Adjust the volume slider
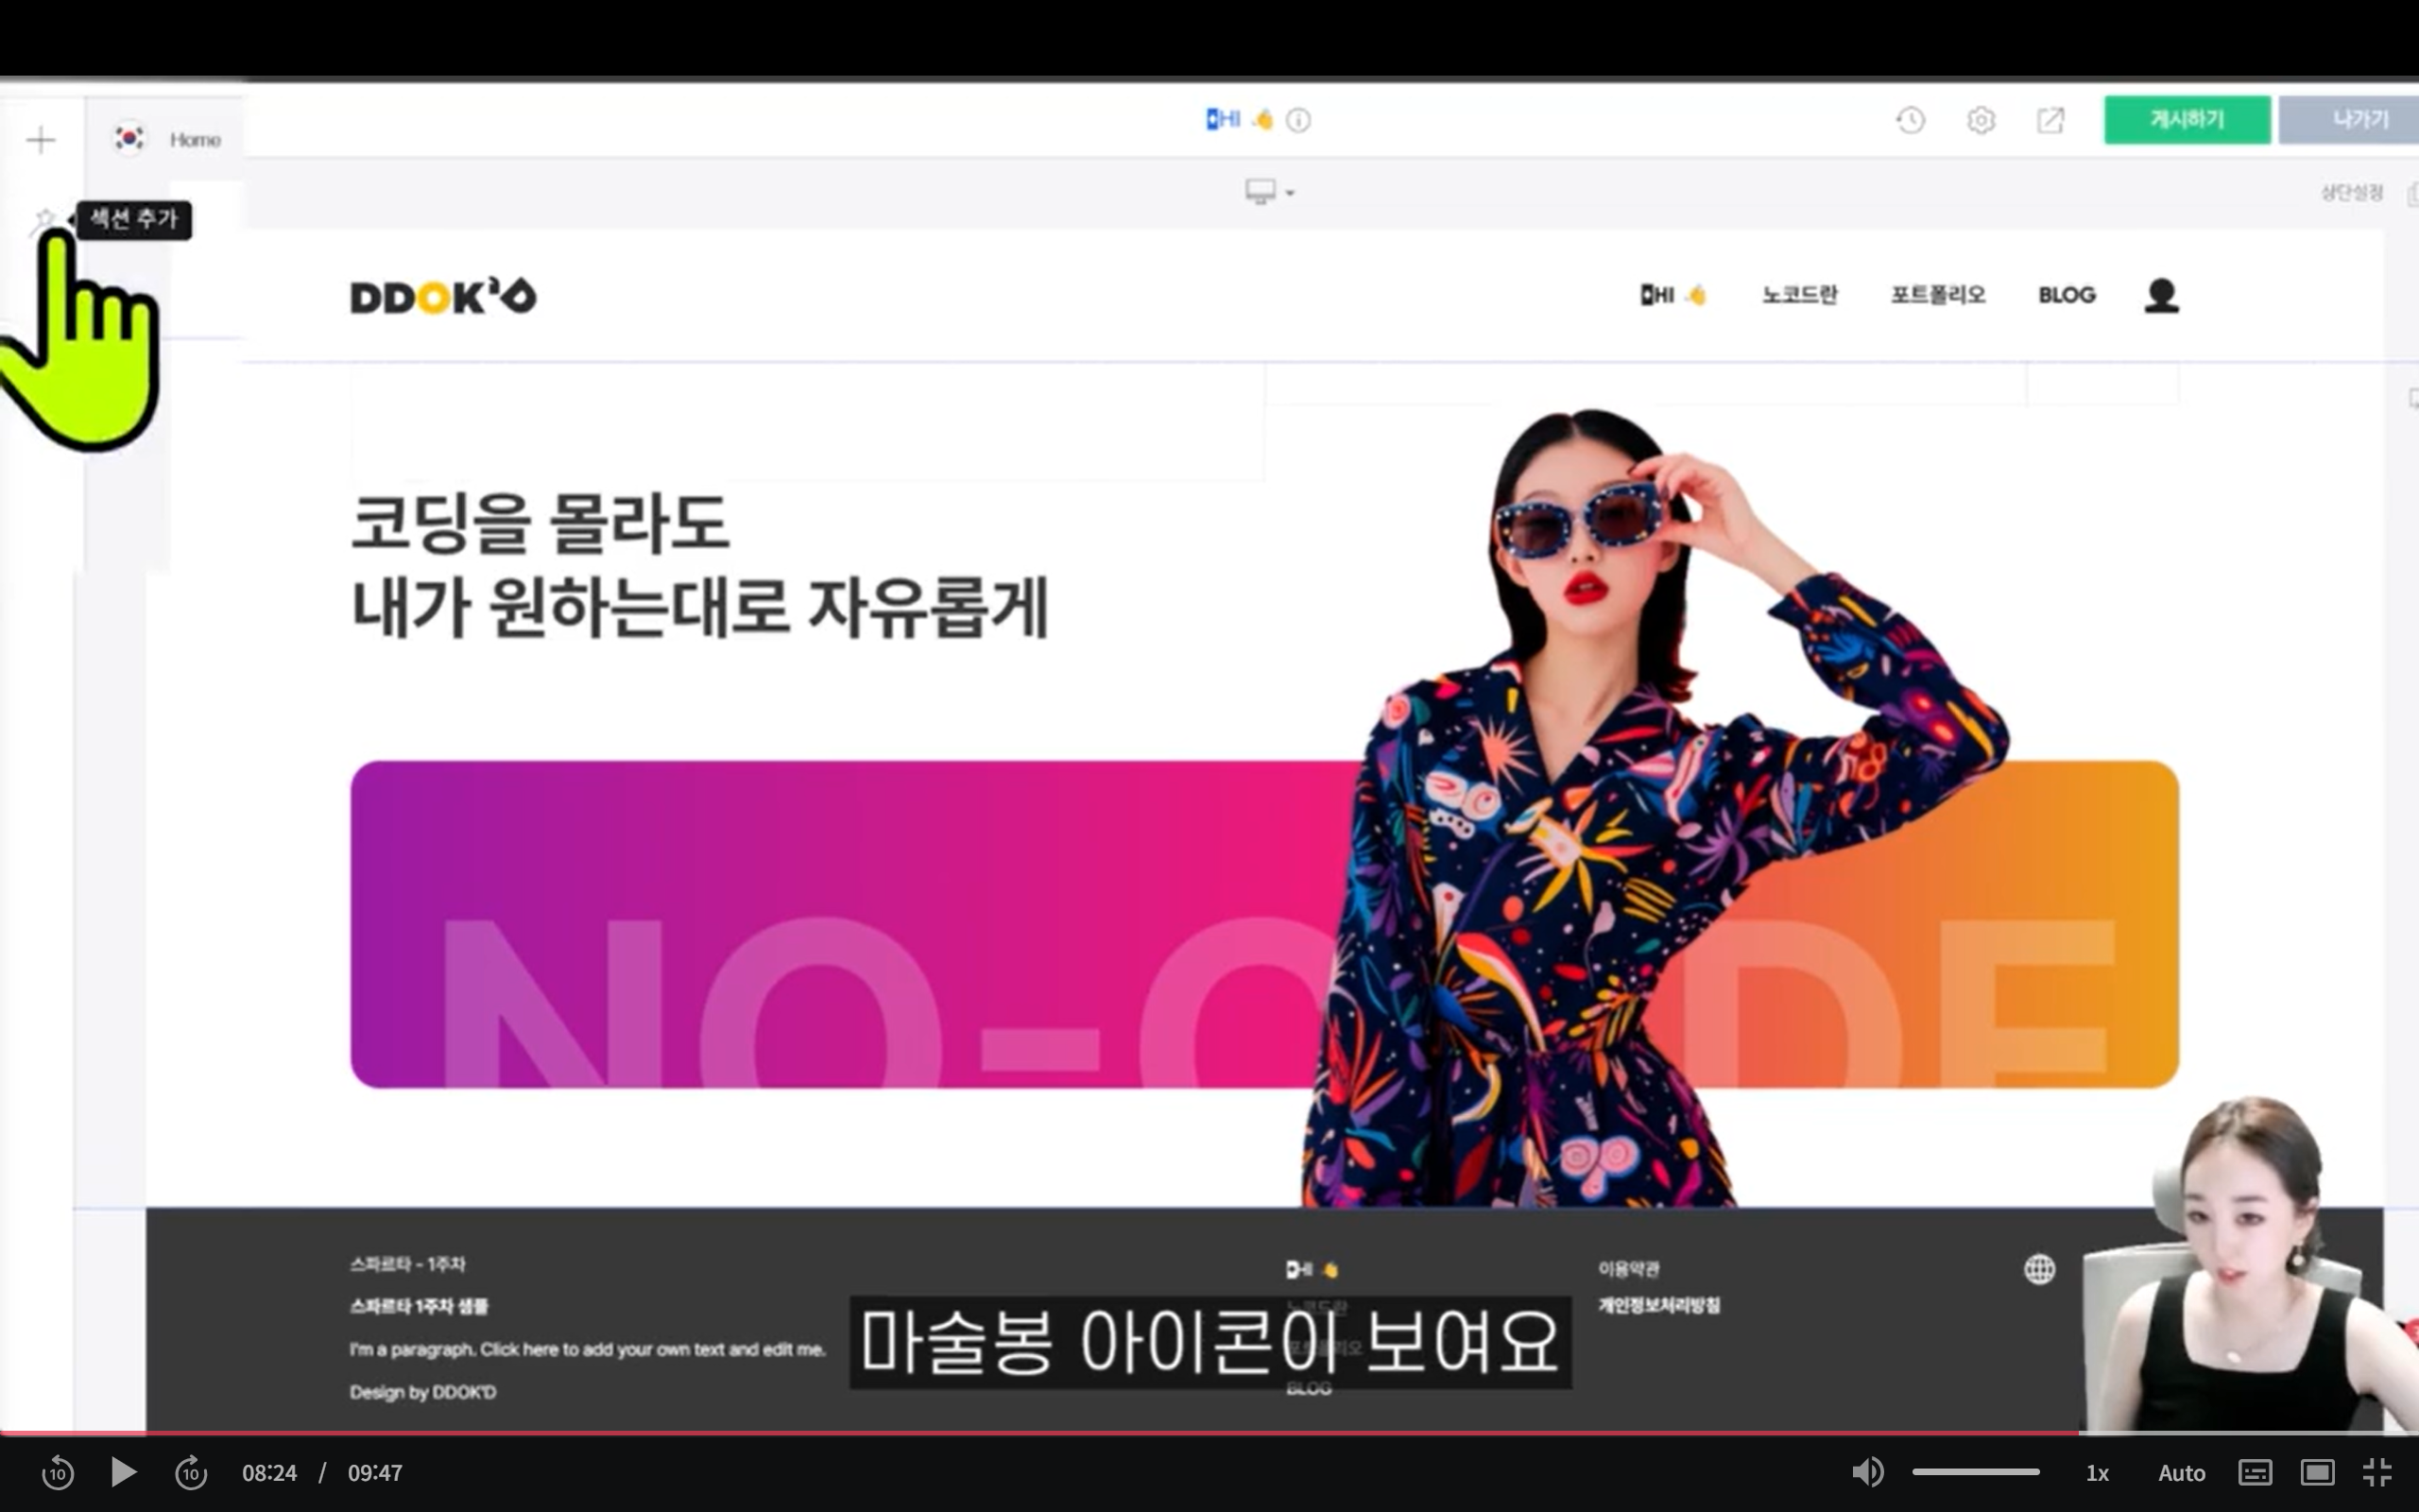The image size is (2419, 1512). (1976, 1472)
